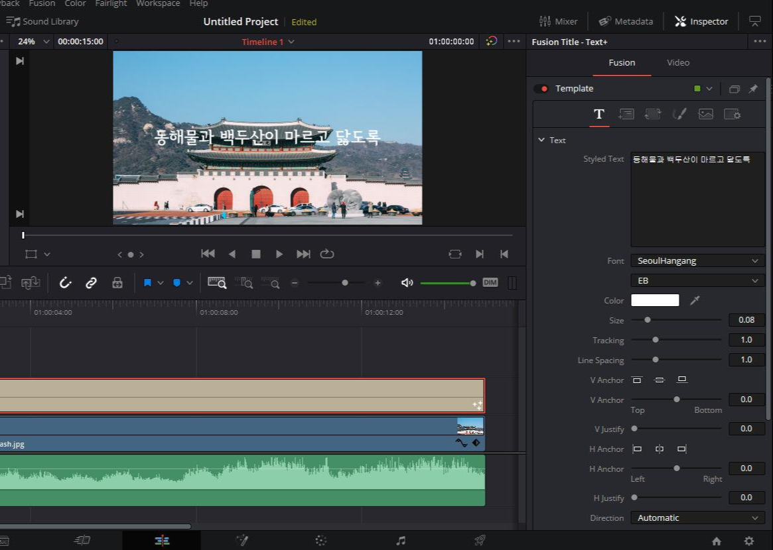This screenshot has width=773, height=550.
Task: Collapse the Text section expander
Action: (x=541, y=140)
